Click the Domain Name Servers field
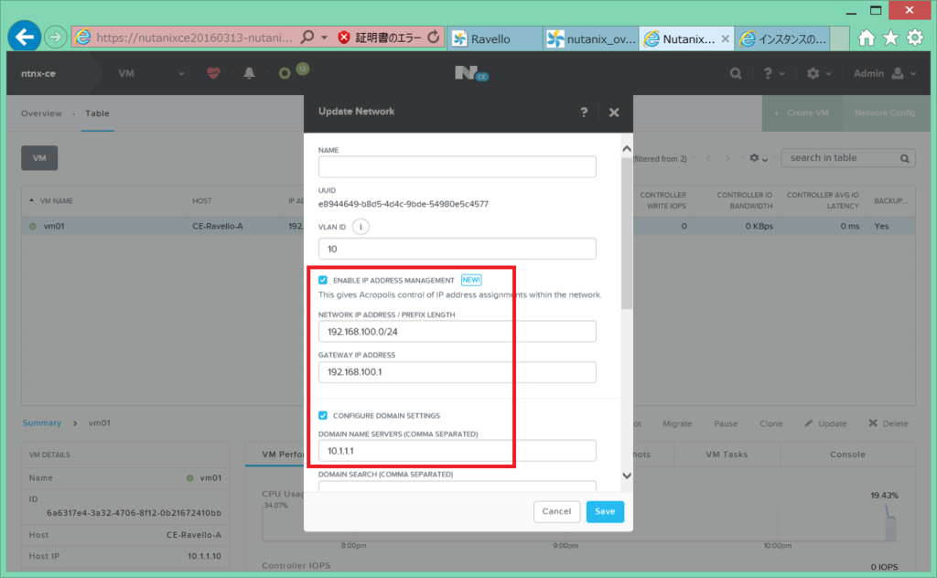Image resolution: width=937 pixels, height=578 pixels. coord(458,451)
